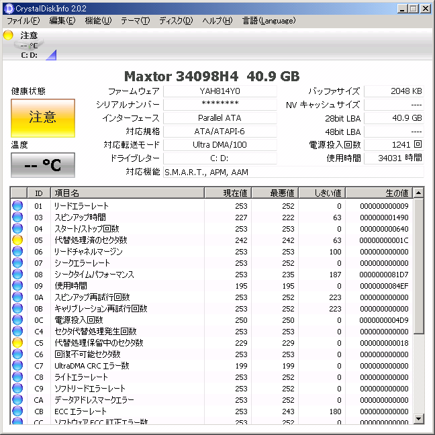Open the ファイル(F) menu
The image size is (435, 435).
click(x=23, y=21)
